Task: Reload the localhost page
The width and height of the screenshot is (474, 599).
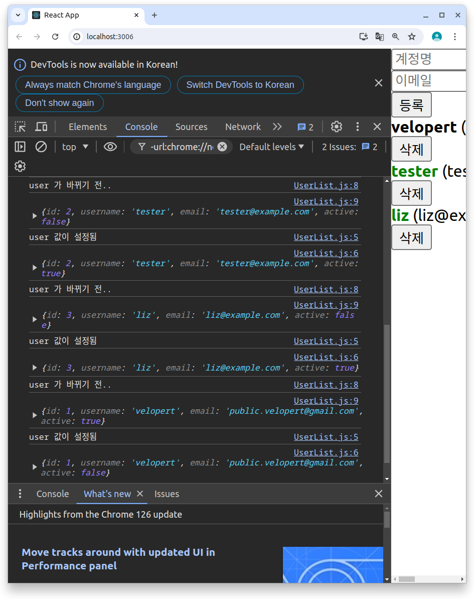Action: click(x=55, y=37)
